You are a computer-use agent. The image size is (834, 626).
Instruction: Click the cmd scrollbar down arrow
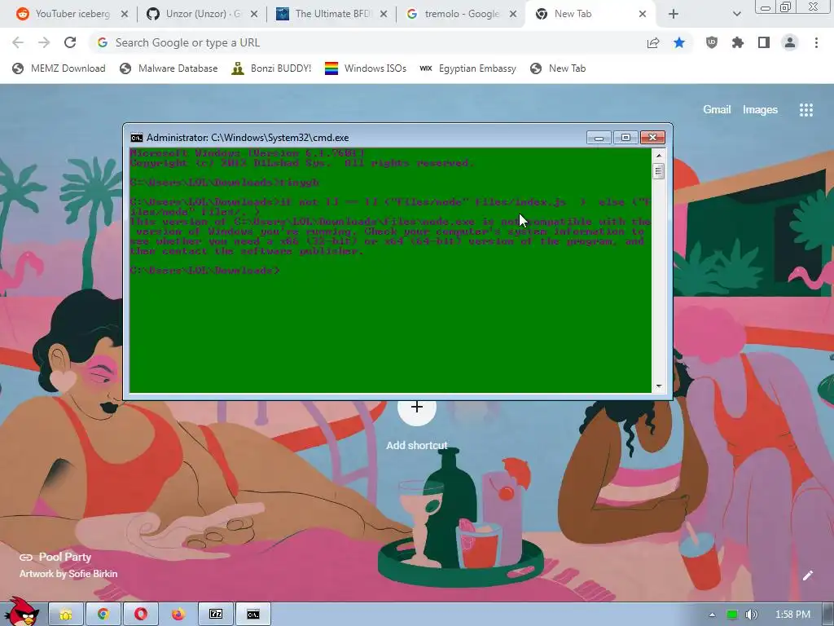pyautogui.click(x=659, y=386)
